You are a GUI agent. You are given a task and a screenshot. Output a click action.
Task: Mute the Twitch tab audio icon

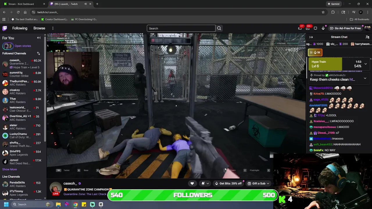pos(85,4)
